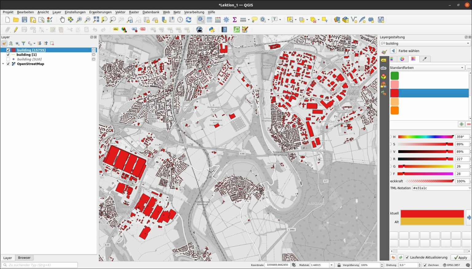Switch to the color wheel tab

(403, 59)
